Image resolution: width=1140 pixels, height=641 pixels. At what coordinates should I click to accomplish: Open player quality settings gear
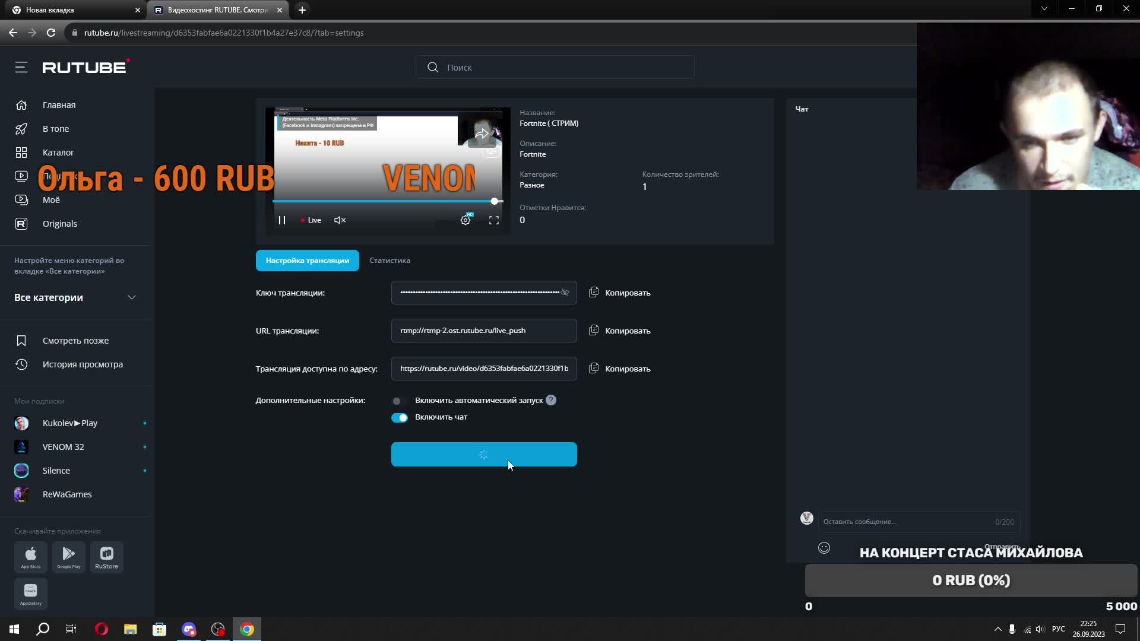click(x=465, y=220)
